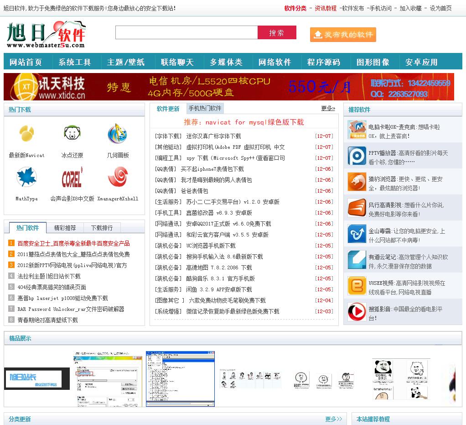Screen dimensions: 466x425
Task: Switch to the 精彩推荐 tab
Action: pyautogui.click(x=65, y=228)
